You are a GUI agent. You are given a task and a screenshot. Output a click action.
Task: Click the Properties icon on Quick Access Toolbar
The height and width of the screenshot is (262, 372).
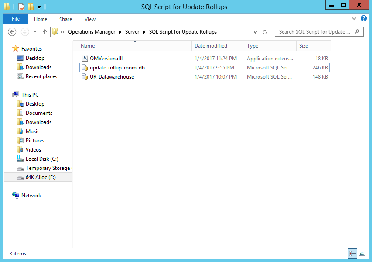point(20,7)
